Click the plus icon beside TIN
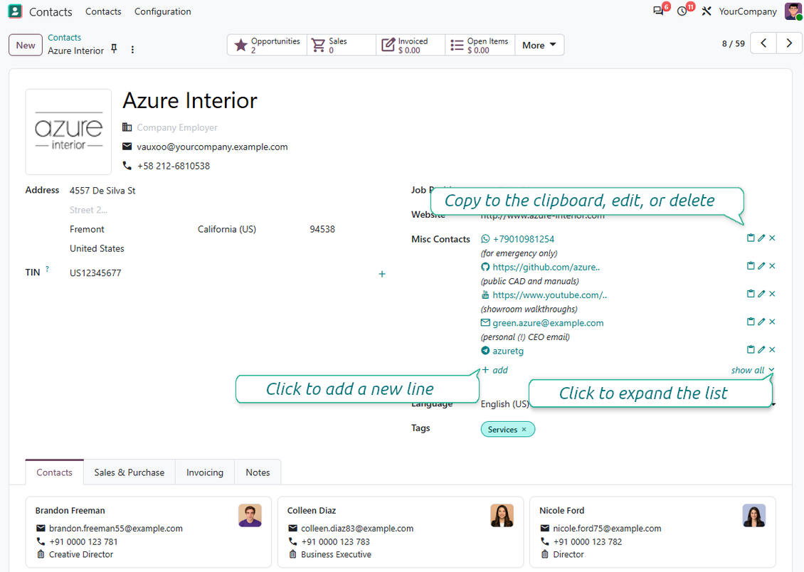The height and width of the screenshot is (572, 804). tap(382, 274)
